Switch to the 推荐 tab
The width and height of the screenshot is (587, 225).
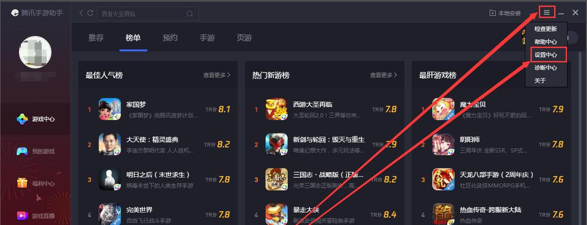[96, 38]
